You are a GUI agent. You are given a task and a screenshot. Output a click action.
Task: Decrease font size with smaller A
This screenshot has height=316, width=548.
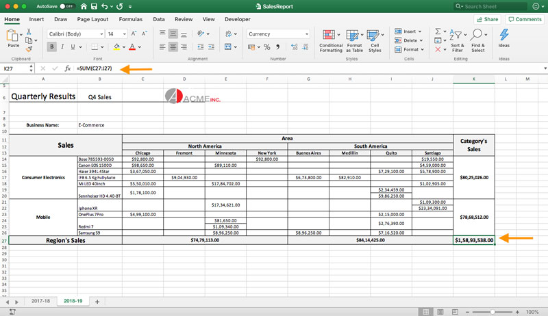[145, 34]
